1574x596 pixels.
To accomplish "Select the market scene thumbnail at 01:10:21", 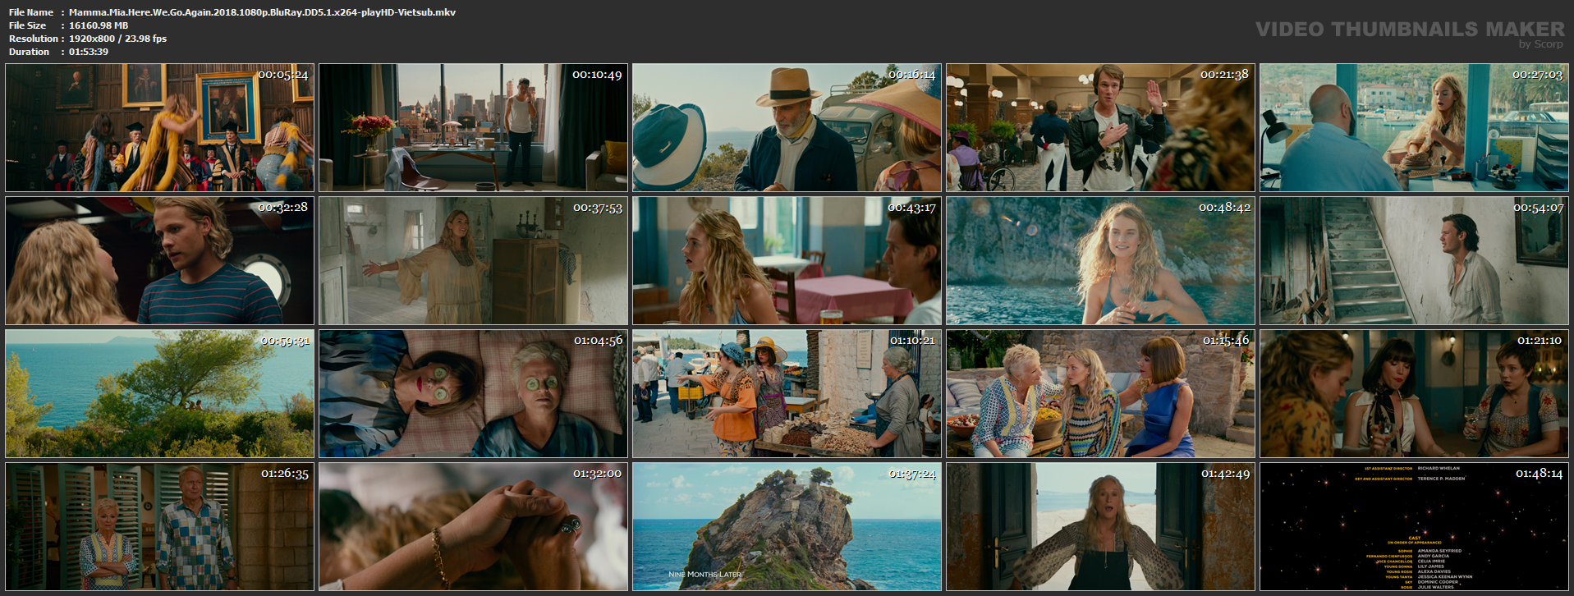I will (x=787, y=394).
